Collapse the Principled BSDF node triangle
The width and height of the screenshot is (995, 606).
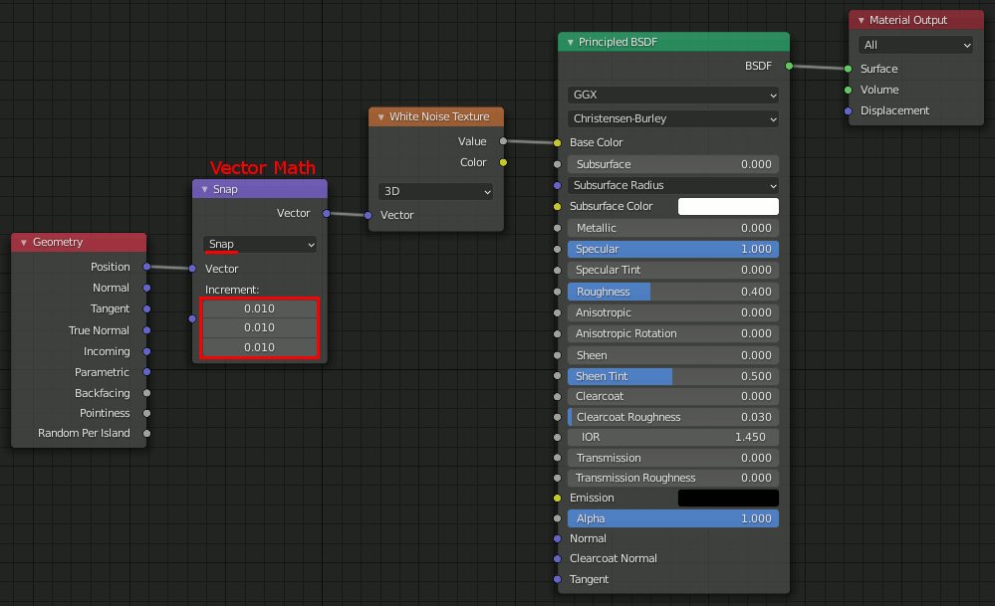pos(570,43)
